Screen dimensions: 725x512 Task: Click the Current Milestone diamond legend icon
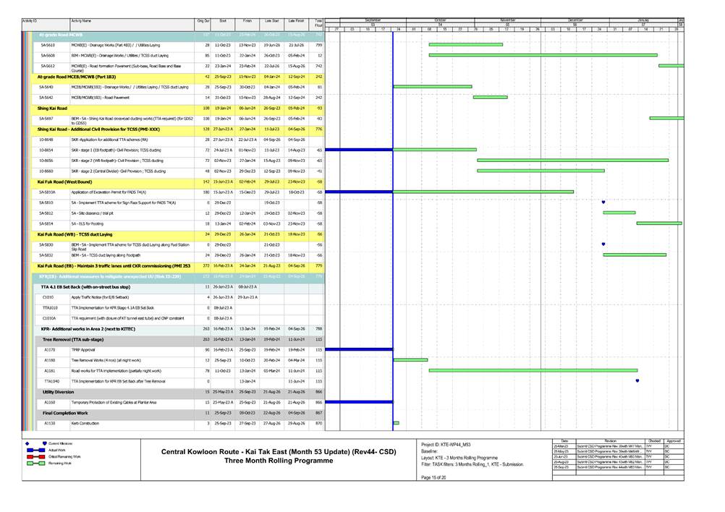point(27,443)
